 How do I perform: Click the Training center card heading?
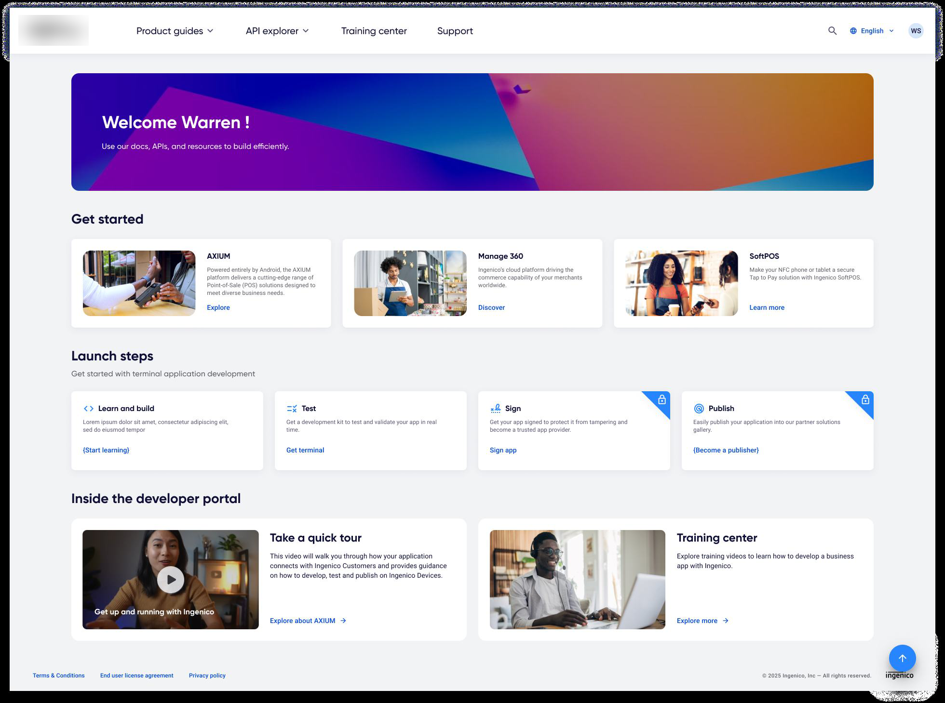pos(717,538)
